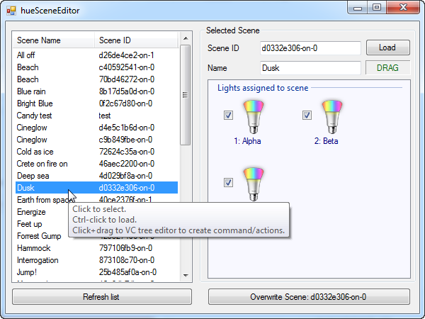Select the Deep sea scene
This screenshot has width=425, height=319.
click(96, 176)
